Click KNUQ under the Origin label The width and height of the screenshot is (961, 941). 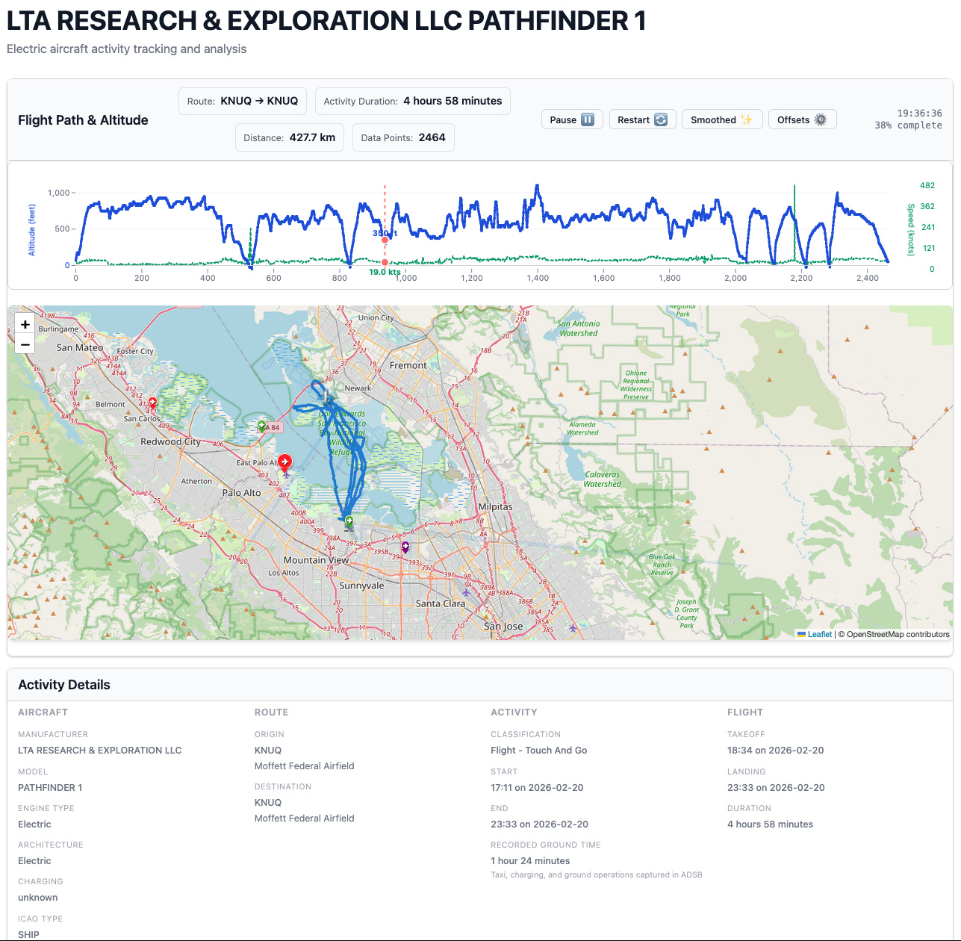[268, 751]
